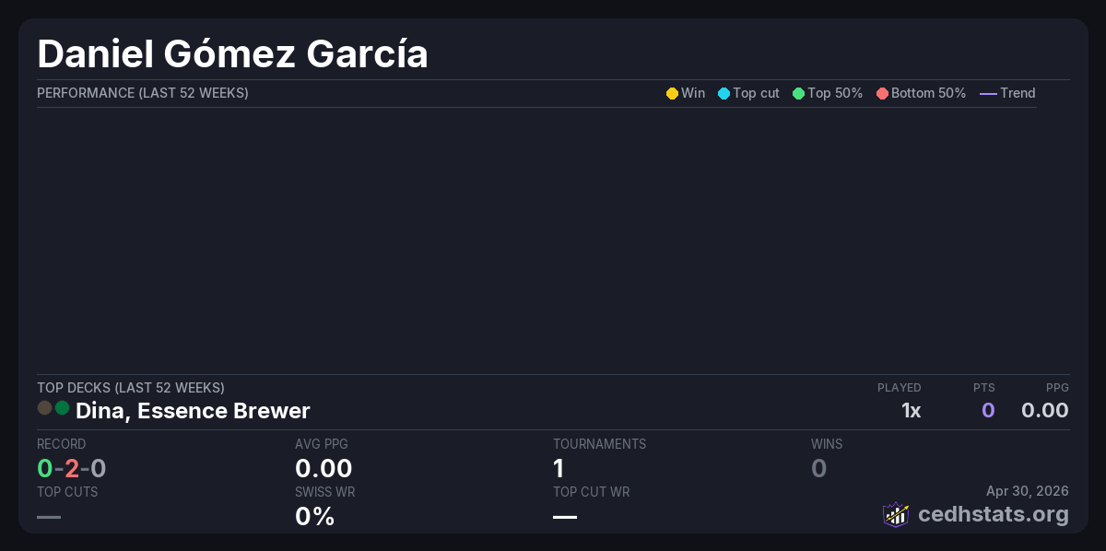
Task: Click the red Bottom 50% legend dot
Action: pyautogui.click(x=882, y=93)
